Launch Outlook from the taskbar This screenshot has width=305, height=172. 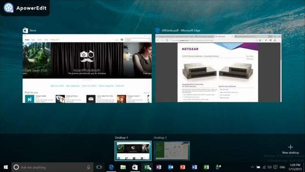pyautogui.click(x=171, y=167)
